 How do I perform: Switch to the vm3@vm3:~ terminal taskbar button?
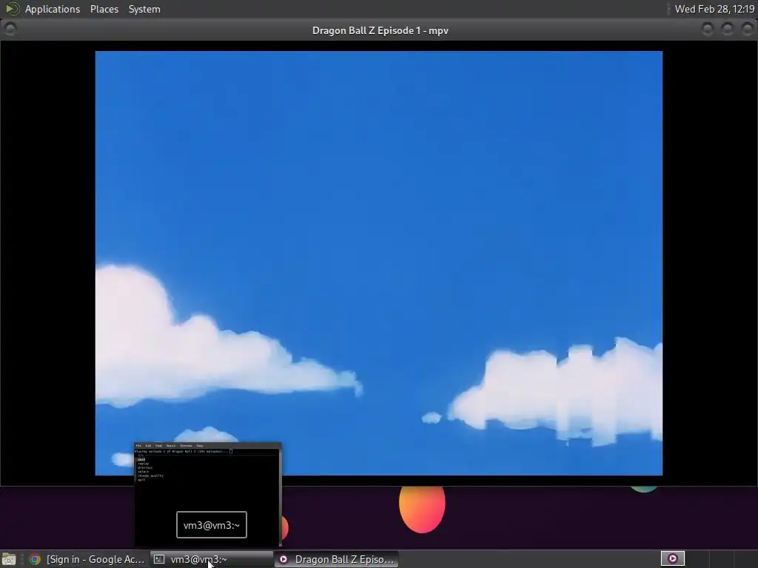[x=212, y=559]
